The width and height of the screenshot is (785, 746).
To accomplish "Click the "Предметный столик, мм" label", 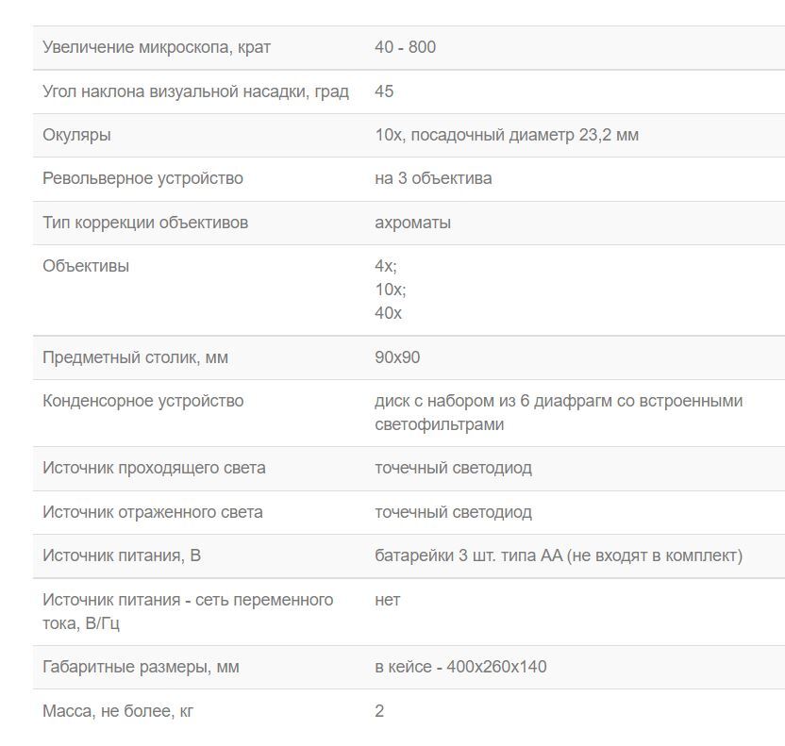I will (135, 357).
